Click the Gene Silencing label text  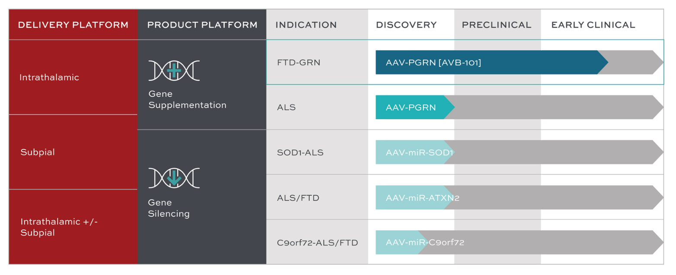(x=169, y=208)
